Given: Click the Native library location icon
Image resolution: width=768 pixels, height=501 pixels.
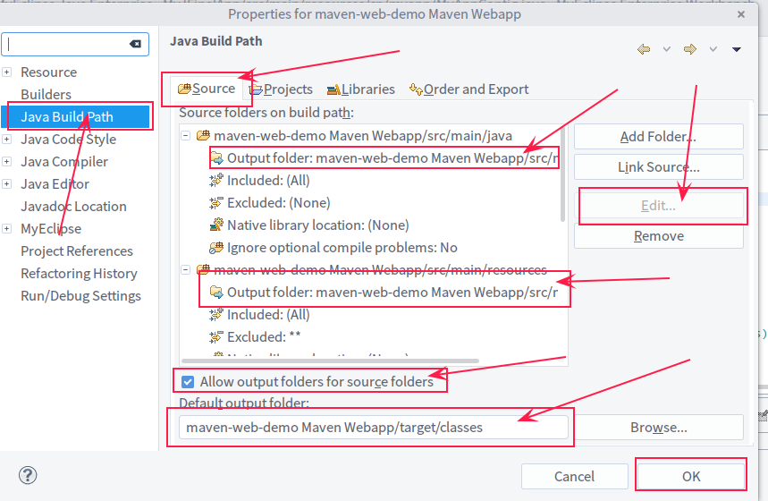Looking at the screenshot, I should (216, 225).
